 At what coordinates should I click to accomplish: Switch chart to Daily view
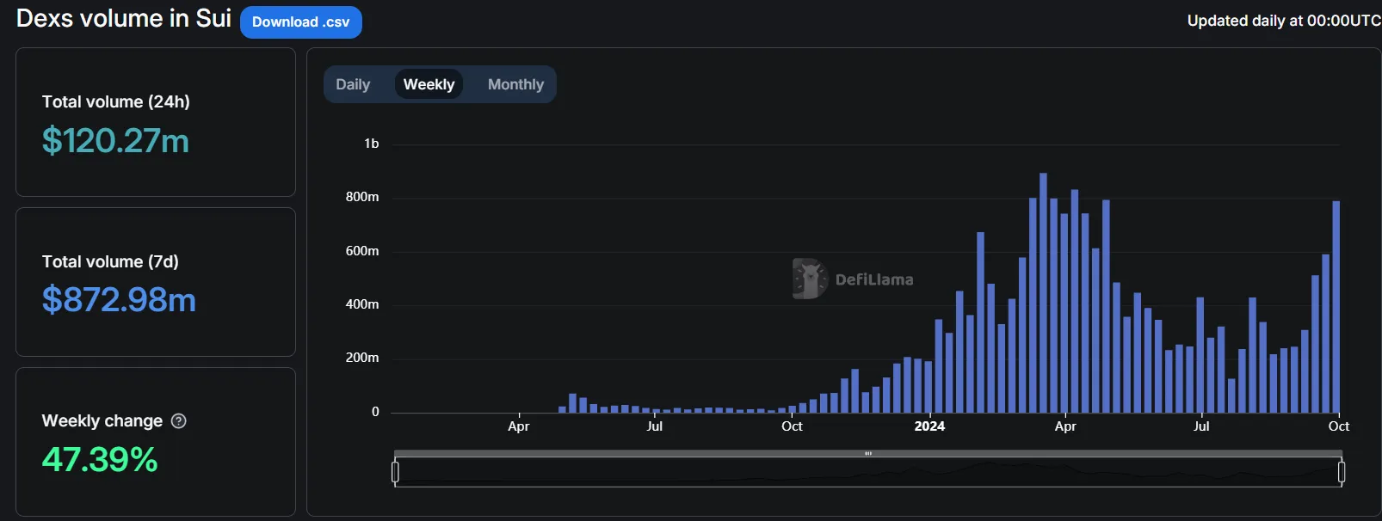point(353,84)
